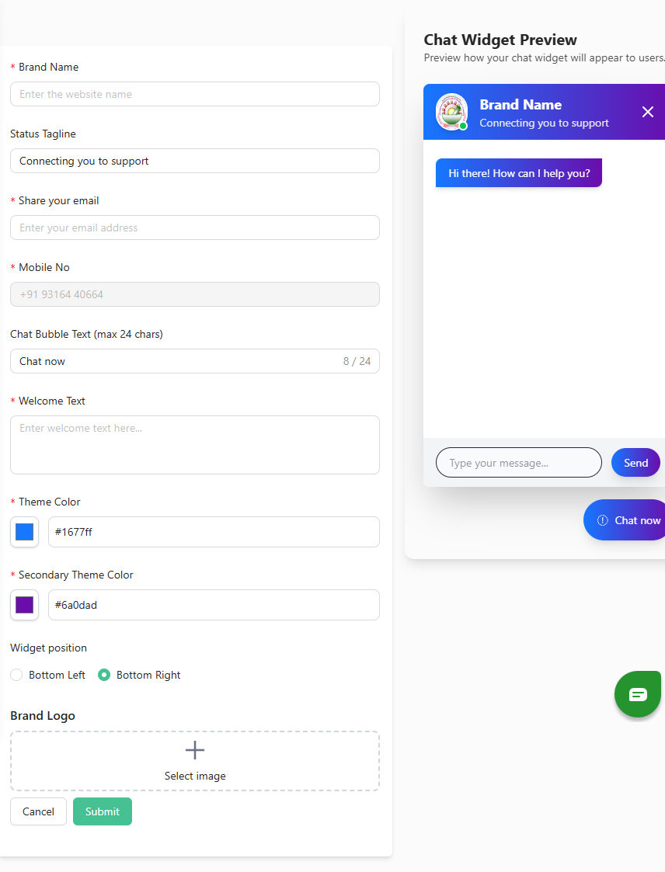Click the Type your message input box
The width and height of the screenshot is (665, 872).
point(518,463)
